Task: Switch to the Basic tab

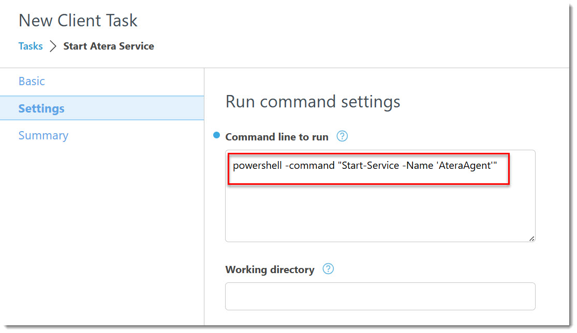Action: [x=32, y=81]
